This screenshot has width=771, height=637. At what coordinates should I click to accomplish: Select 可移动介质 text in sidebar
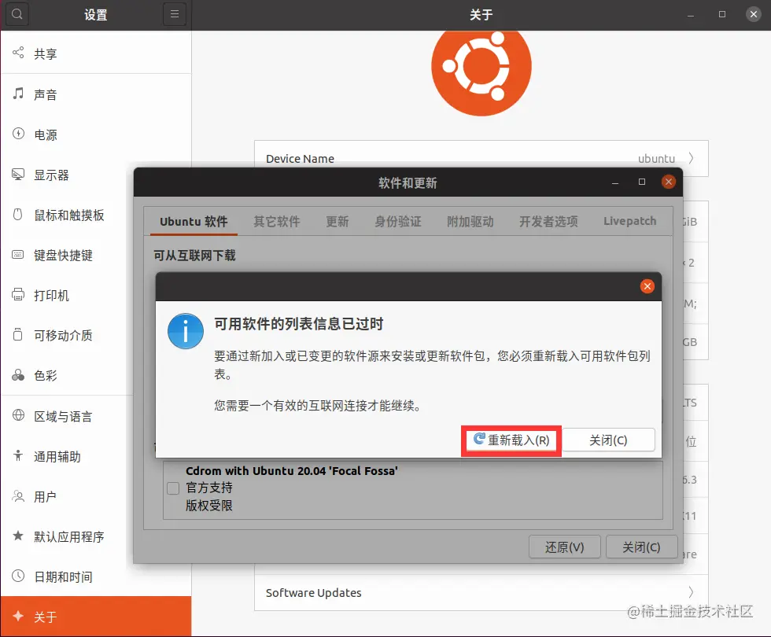click(x=63, y=335)
